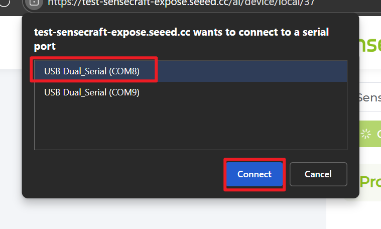Click the green "Pro" heading text
This screenshot has width=381, height=229.
(370, 182)
